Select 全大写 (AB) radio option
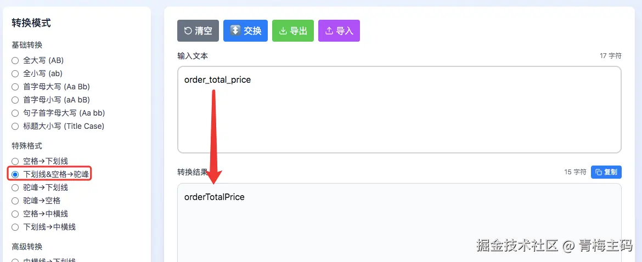The width and height of the screenshot is (642, 262). (15, 60)
